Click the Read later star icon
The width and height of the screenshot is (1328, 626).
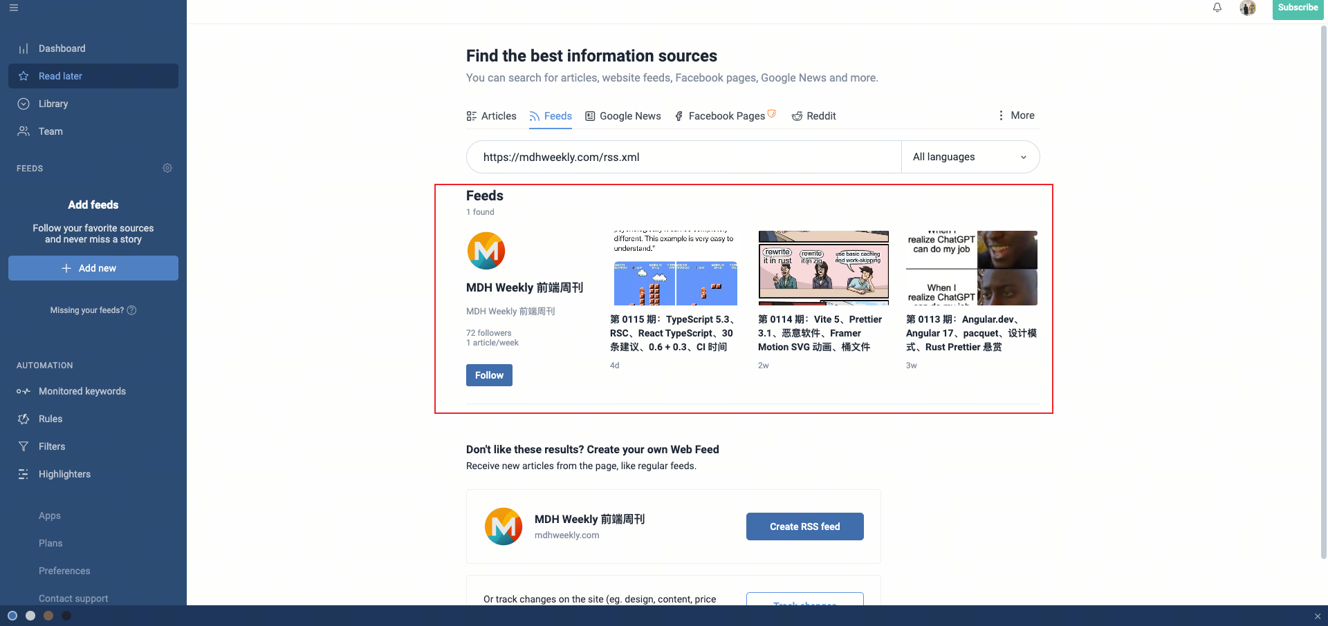[x=24, y=76]
